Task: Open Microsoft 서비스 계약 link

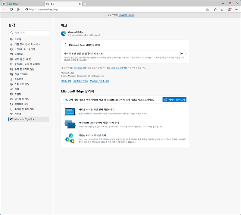Action: pos(99,81)
